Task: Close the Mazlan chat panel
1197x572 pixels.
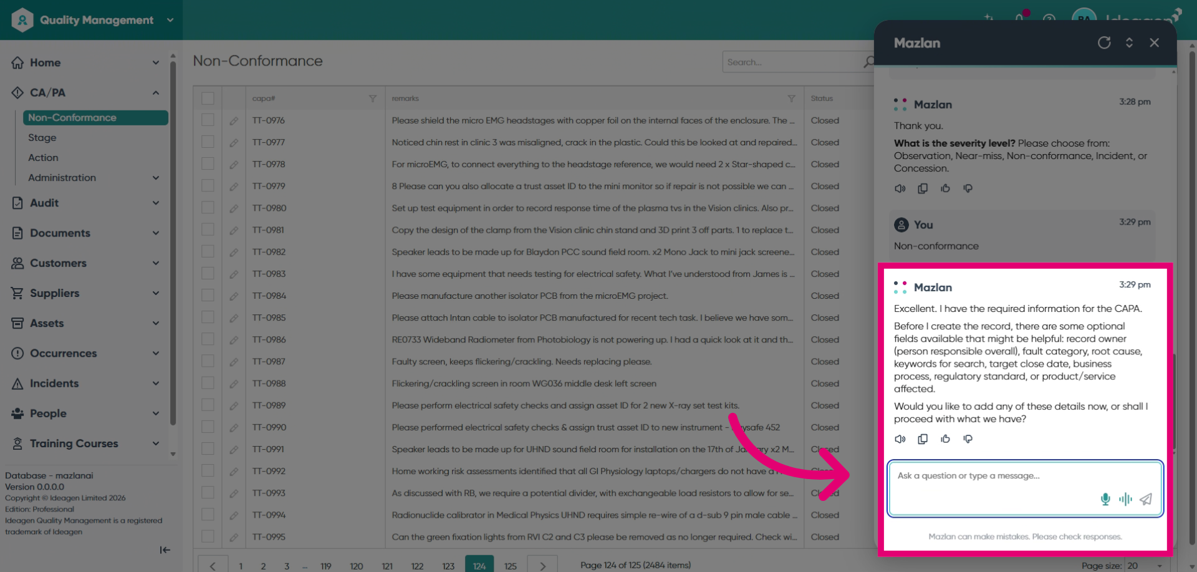Action: tap(1154, 42)
